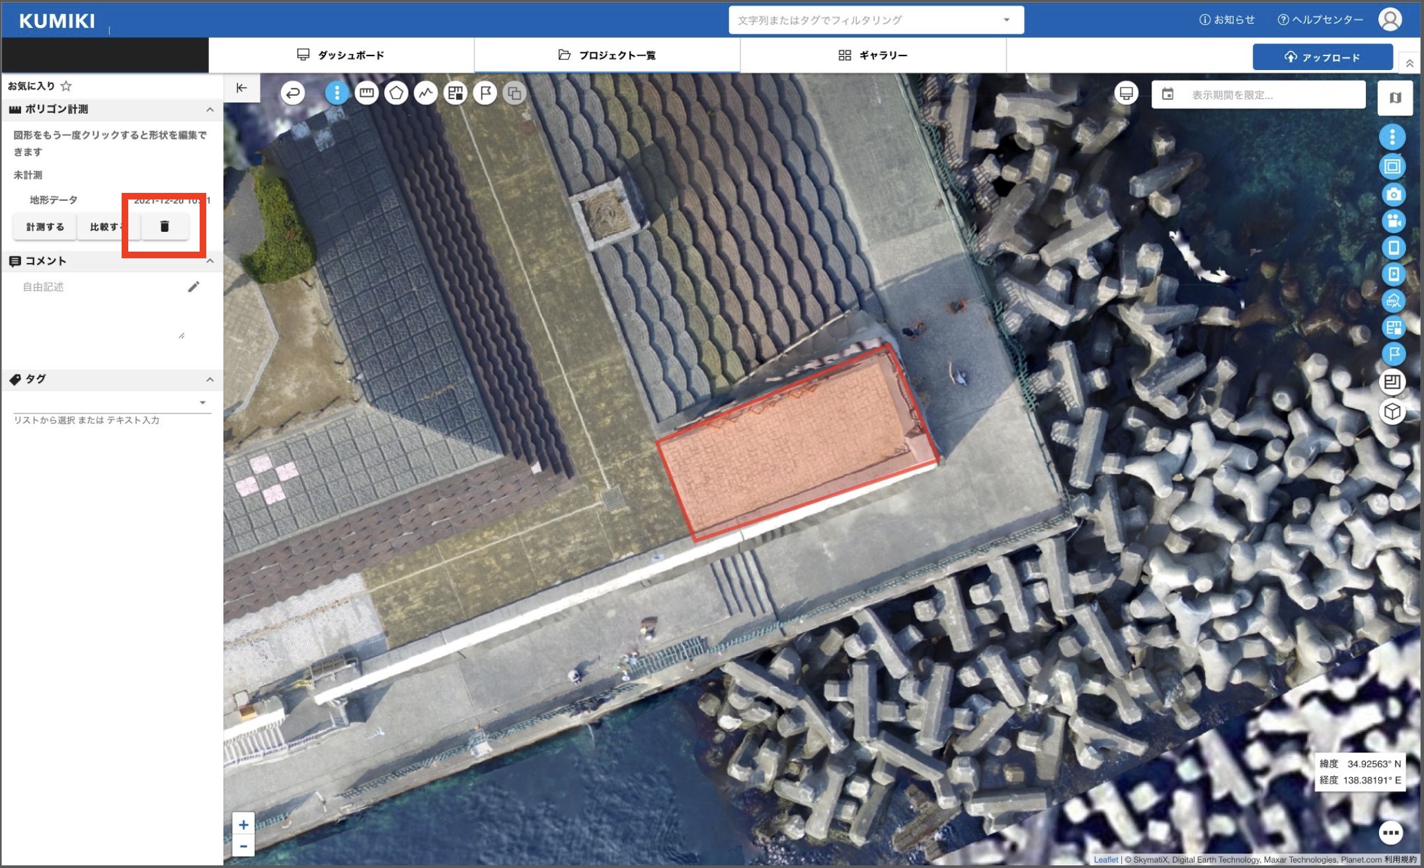Toggle the video camera layer
Image resolution: width=1424 pixels, height=868 pixels.
click(x=1392, y=221)
